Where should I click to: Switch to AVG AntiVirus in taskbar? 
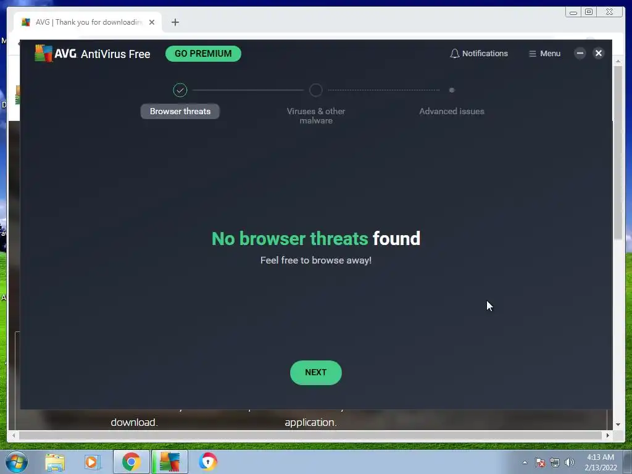click(x=169, y=462)
